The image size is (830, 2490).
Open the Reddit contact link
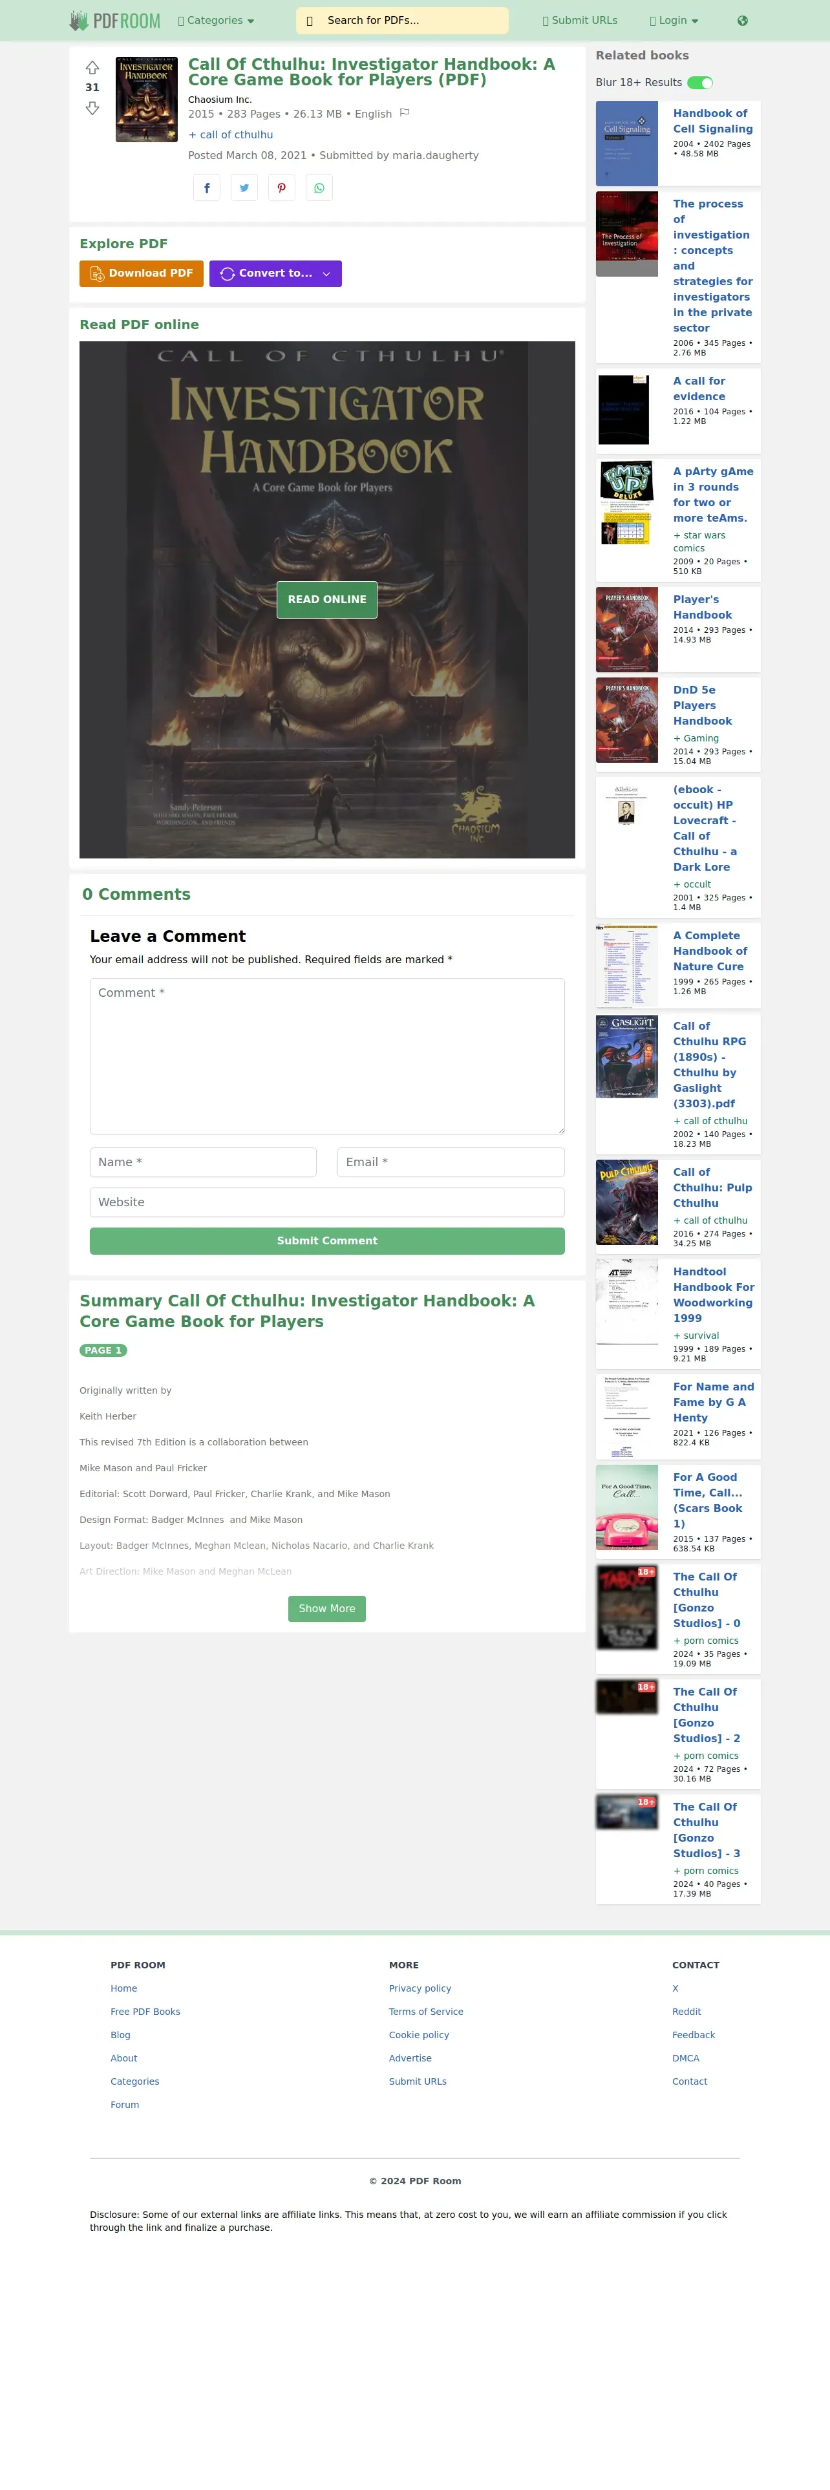point(686,2012)
